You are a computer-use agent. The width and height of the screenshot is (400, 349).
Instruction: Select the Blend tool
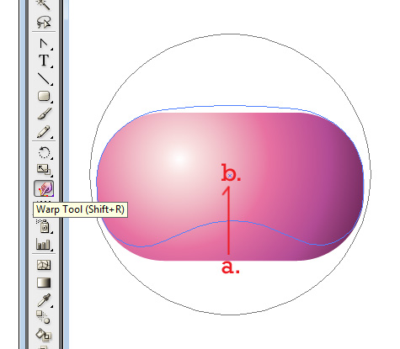44,317
